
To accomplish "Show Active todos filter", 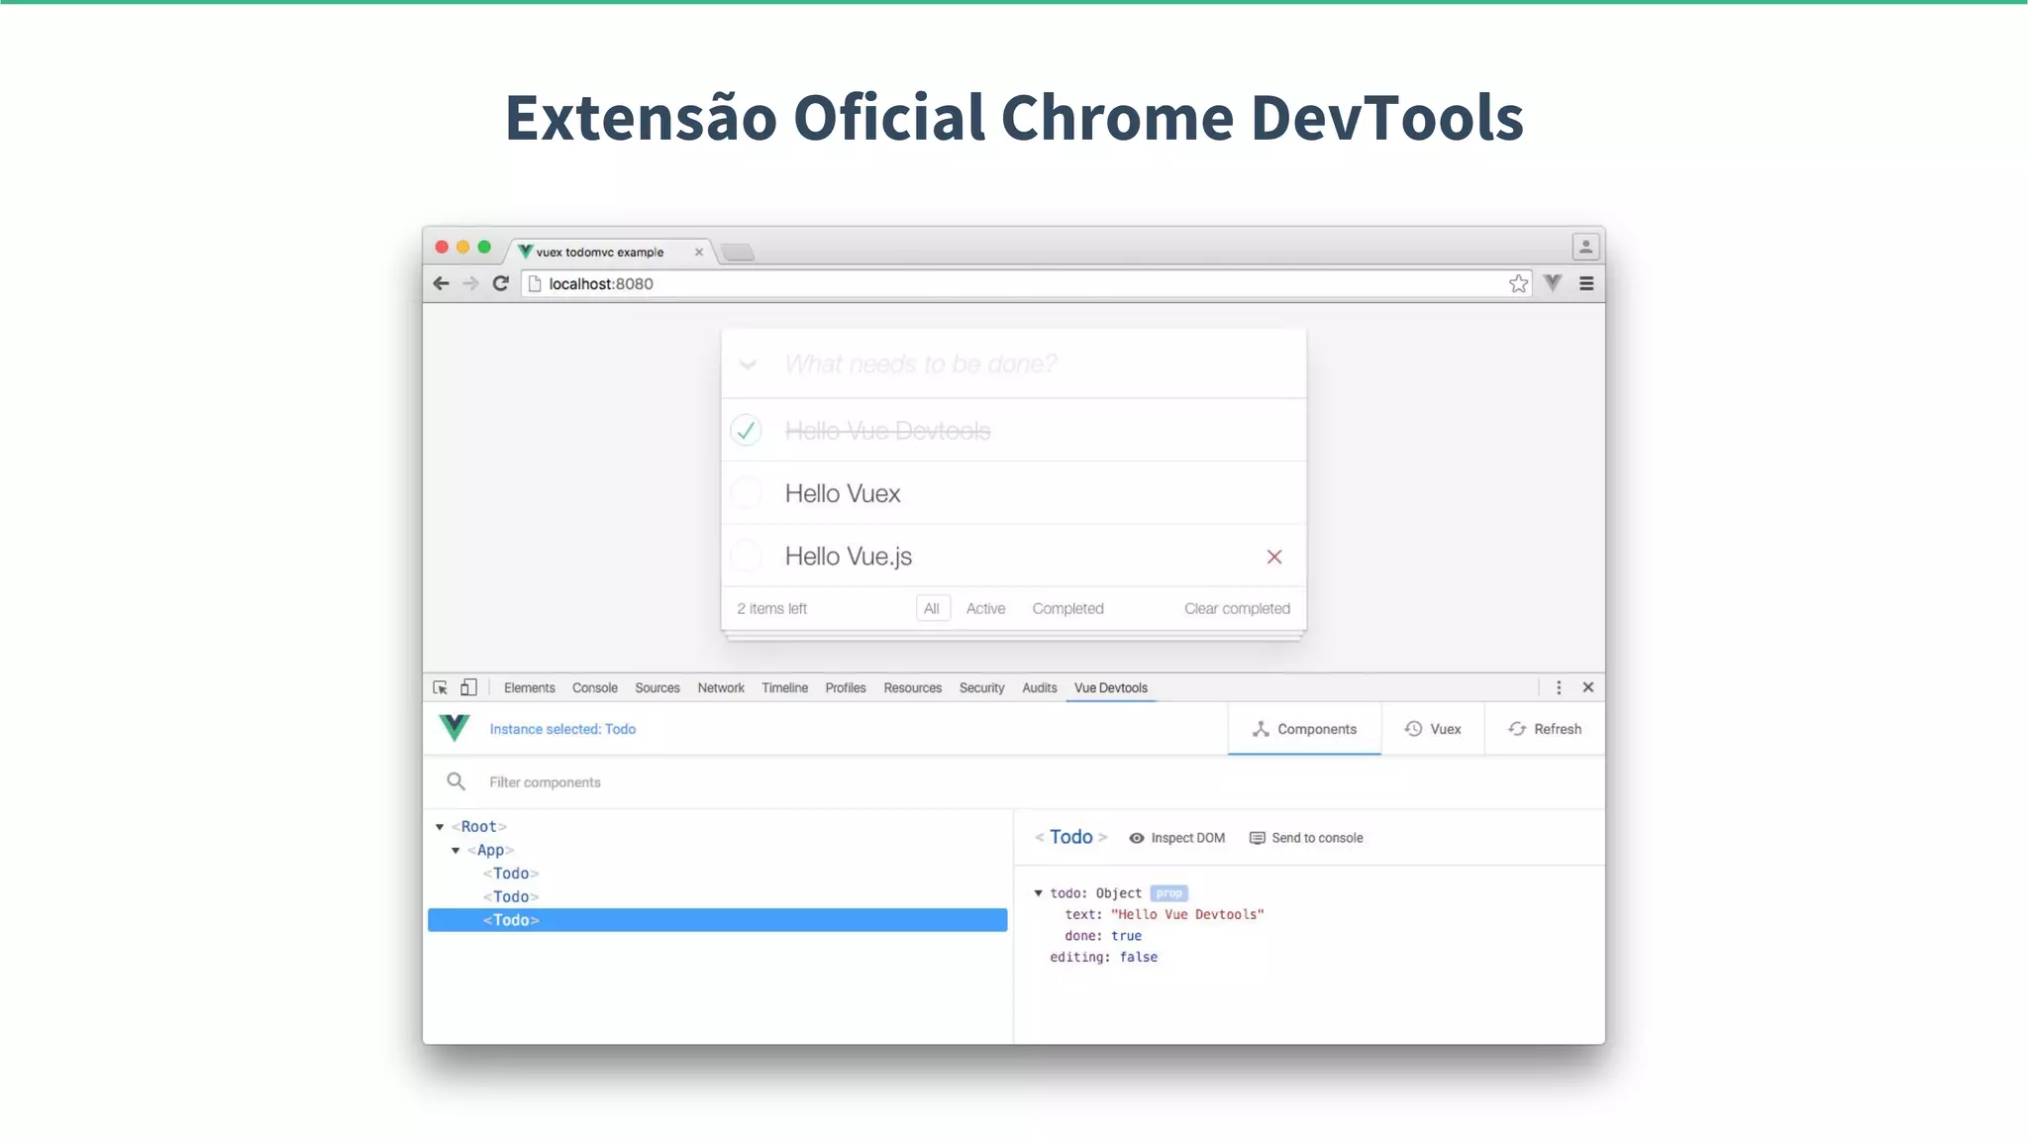I will coord(985,608).
